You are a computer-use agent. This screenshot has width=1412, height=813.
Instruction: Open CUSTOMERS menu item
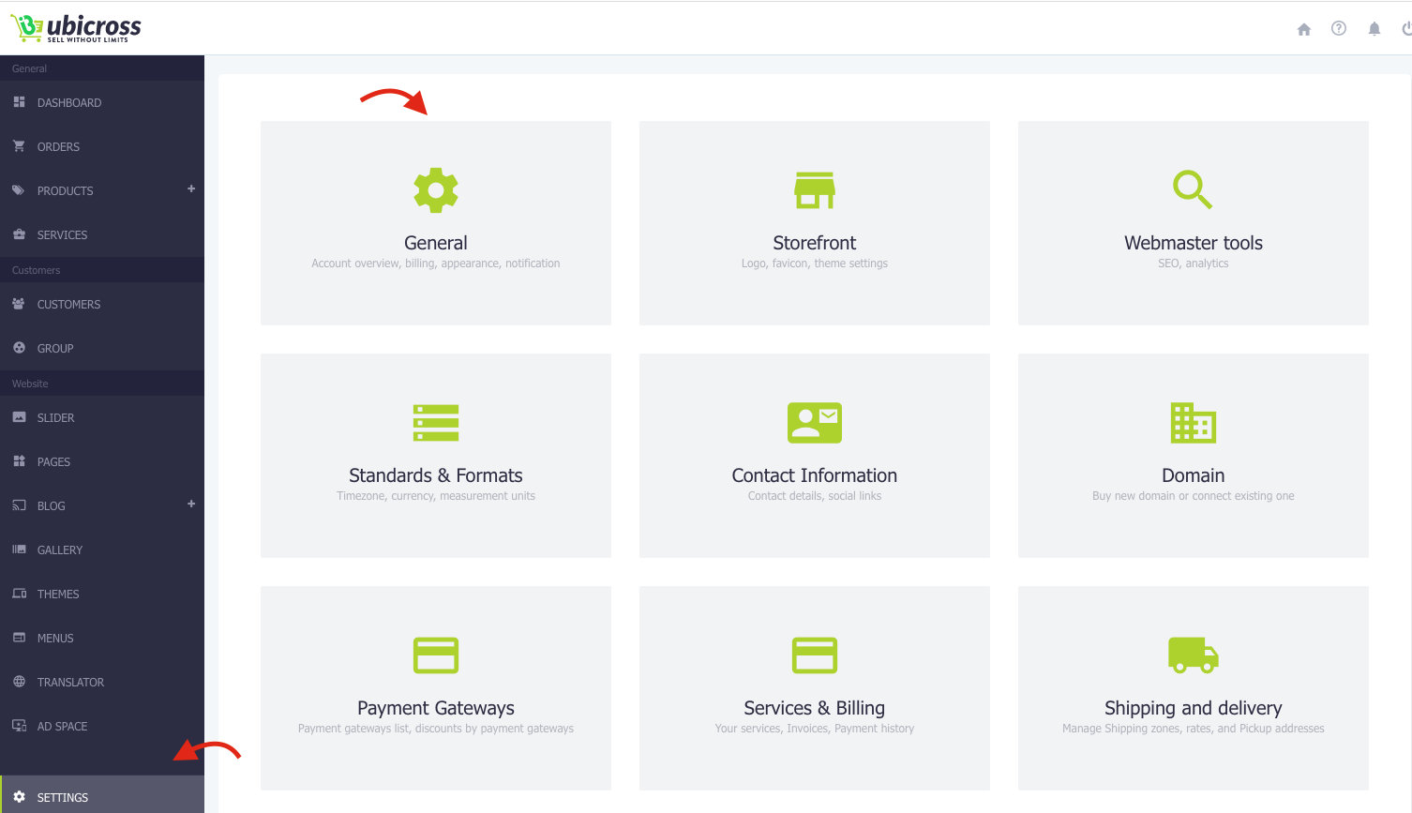68,305
